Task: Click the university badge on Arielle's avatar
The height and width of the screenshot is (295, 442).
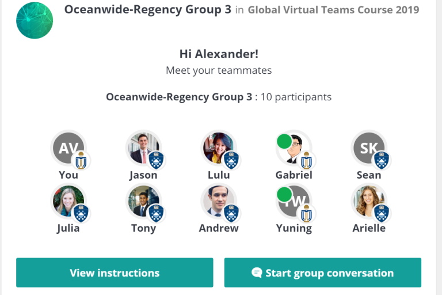Action: (382, 213)
